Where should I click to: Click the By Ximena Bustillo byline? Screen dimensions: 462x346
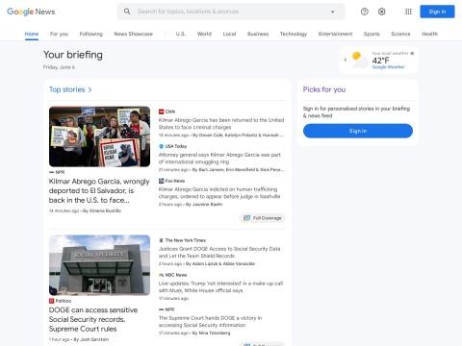click(102, 210)
